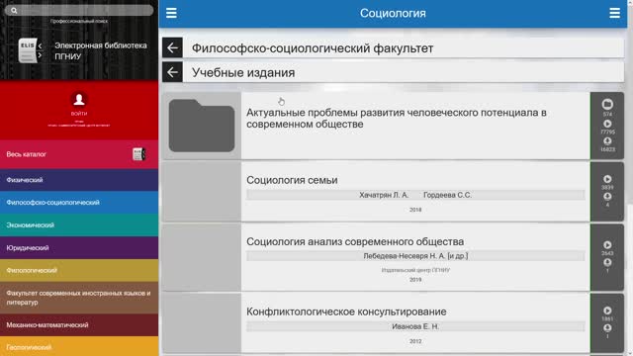The height and width of the screenshot is (356, 633).
Task: Click author Лебедева-Несевря Н. А. [и др.]
Action: point(415,256)
